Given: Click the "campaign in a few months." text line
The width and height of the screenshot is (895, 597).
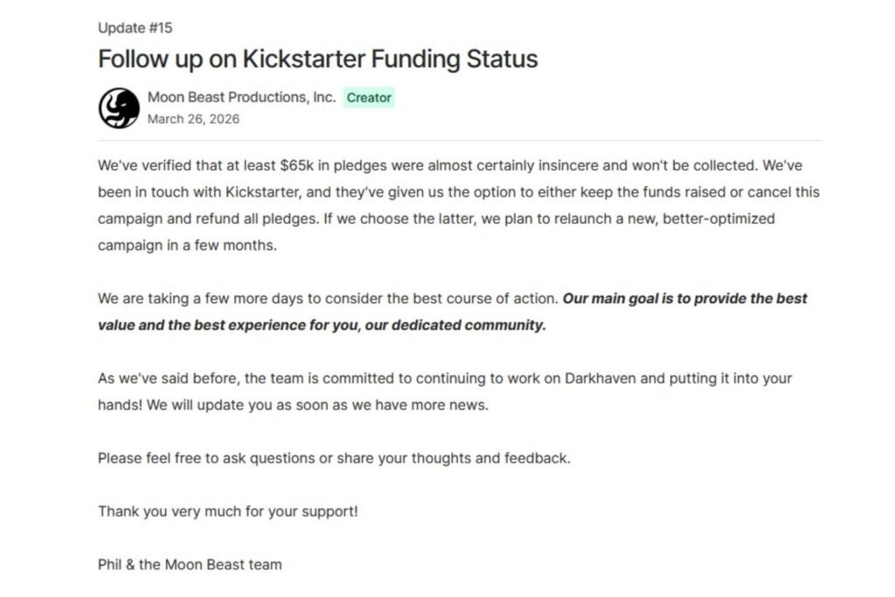Looking at the screenshot, I should coord(186,246).
